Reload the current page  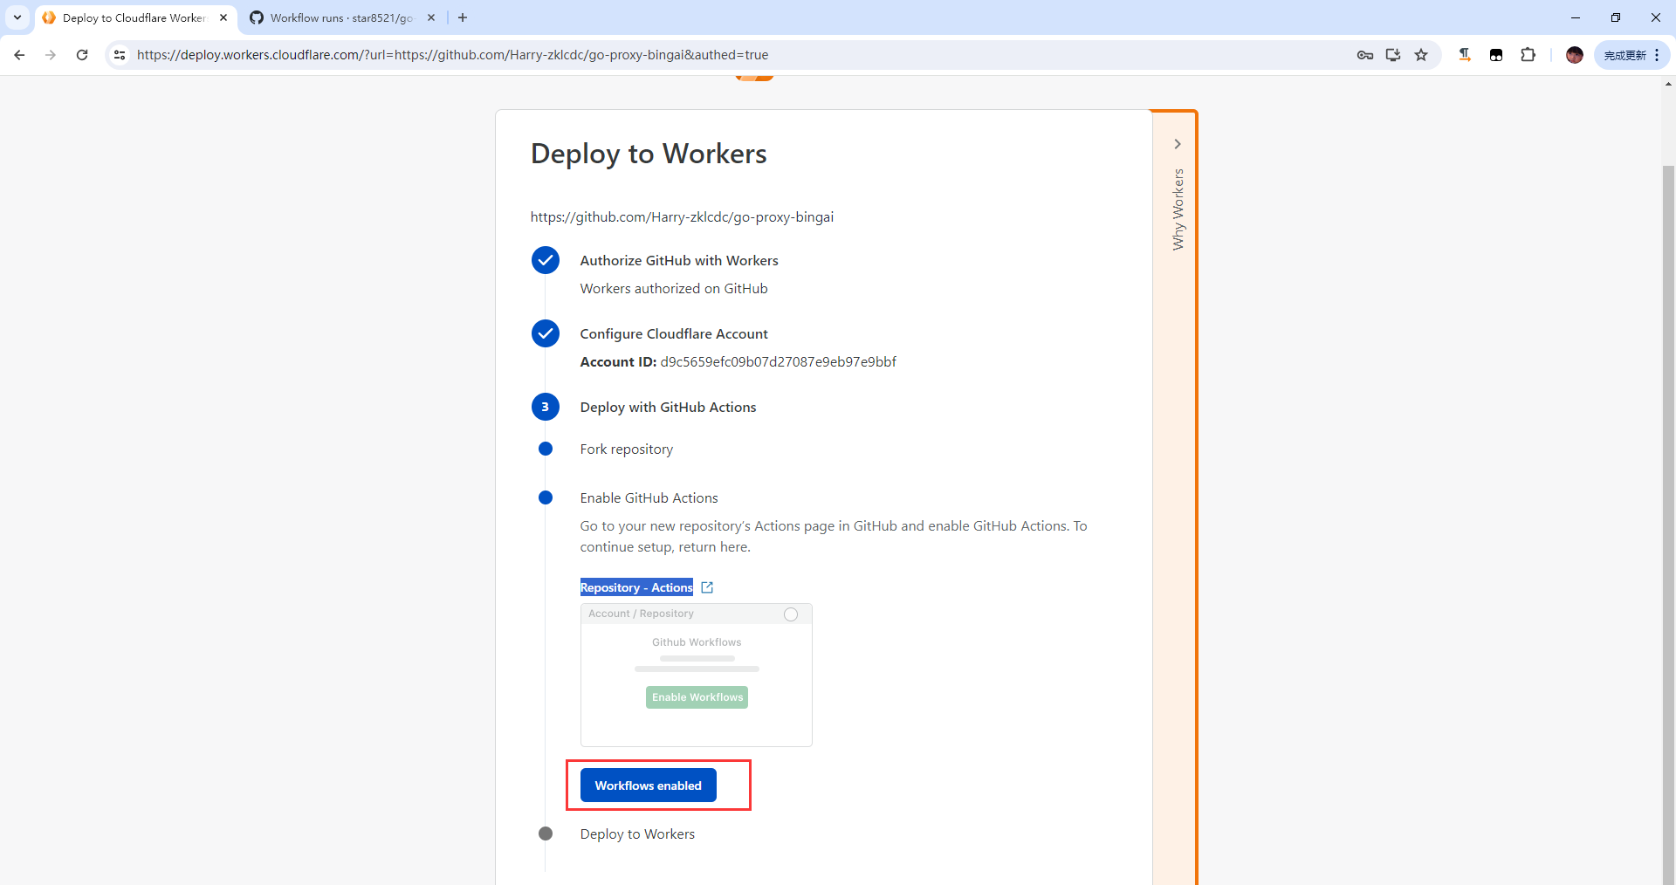(82, 55)
